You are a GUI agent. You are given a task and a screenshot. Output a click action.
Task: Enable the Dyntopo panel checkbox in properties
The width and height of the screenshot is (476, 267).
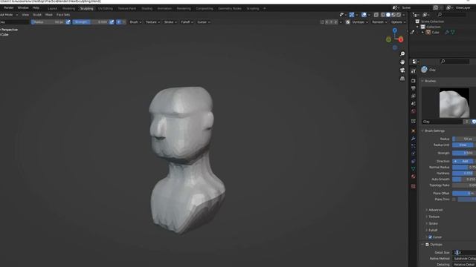427,244
